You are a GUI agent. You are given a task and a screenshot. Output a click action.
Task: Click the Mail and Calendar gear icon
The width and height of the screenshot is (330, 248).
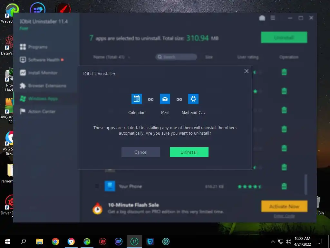click(x=193, y=99)
